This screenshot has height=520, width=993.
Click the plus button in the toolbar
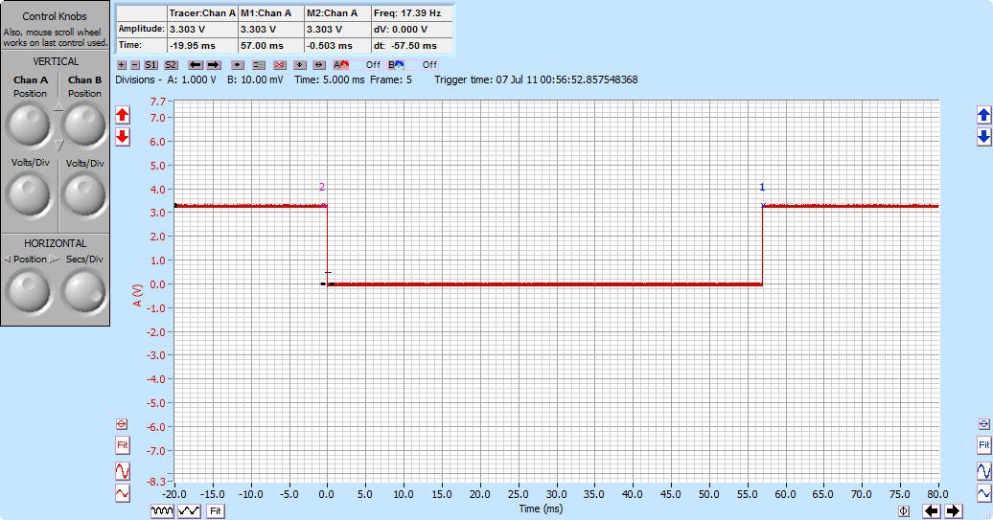pos(121,65)
